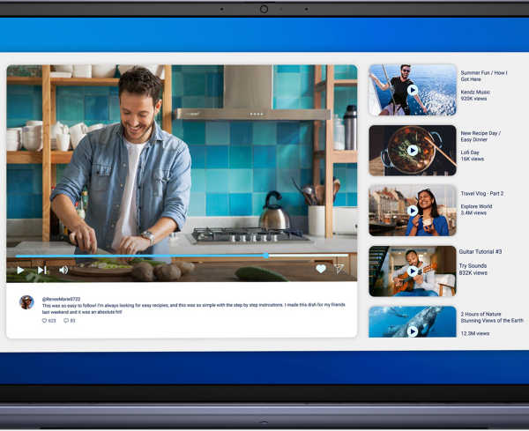Share video with paper plane icon
The image size is (529, 431).
[339, 268]
